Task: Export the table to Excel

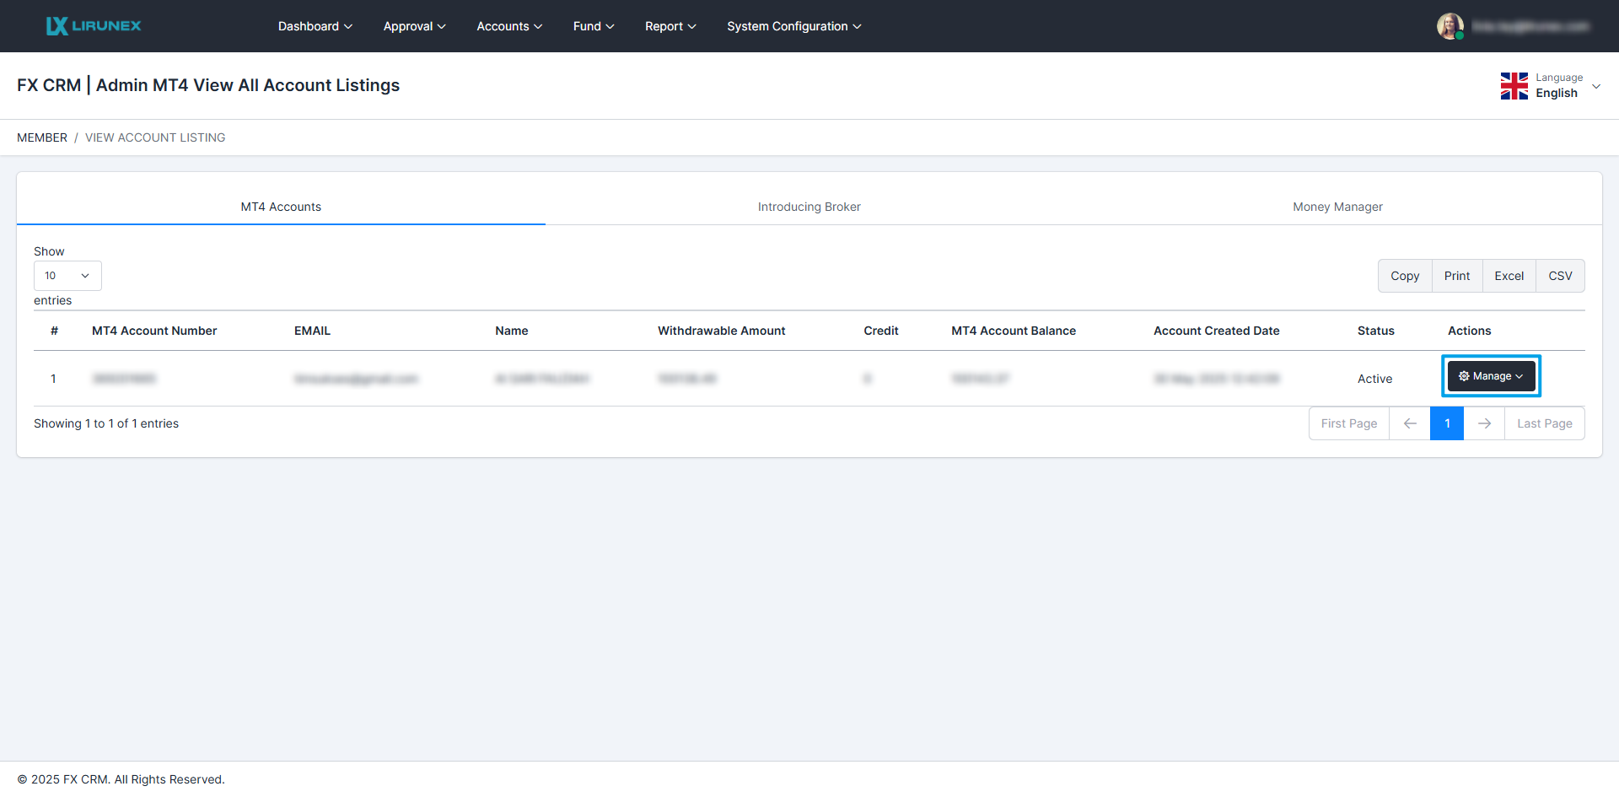Action: pyautogui.click(x=1509, y=276)
